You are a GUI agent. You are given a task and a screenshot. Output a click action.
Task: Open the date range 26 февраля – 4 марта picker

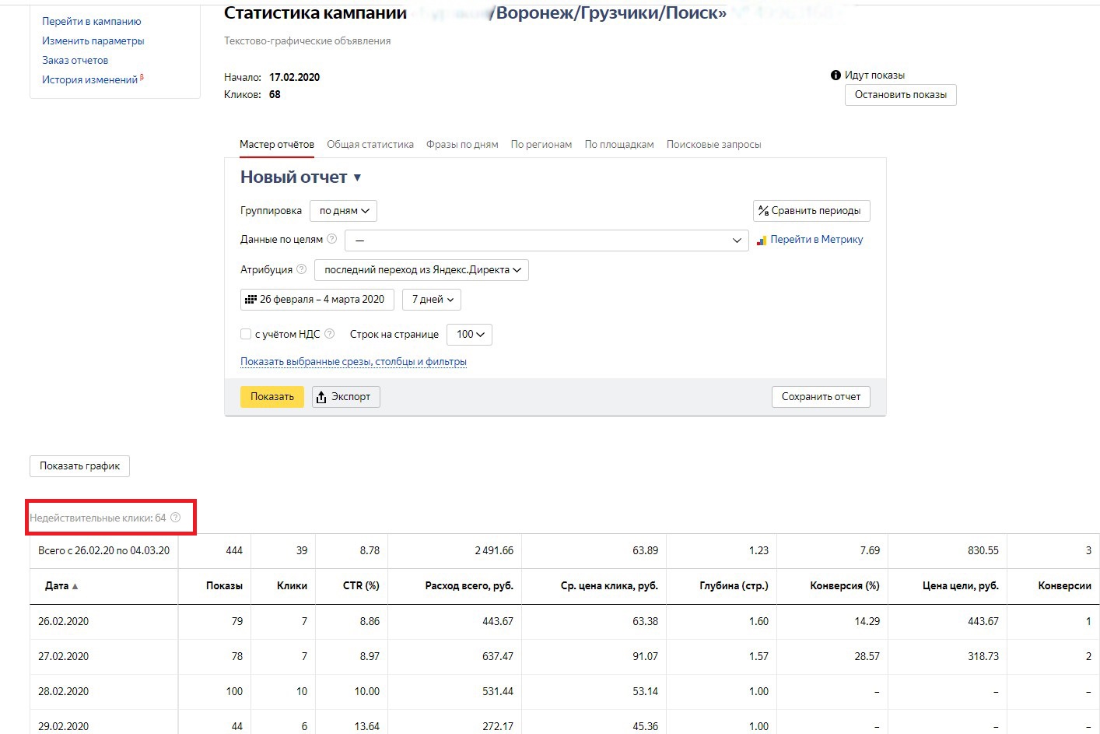pyautogui.click(x=317, y=300)
